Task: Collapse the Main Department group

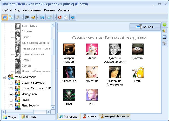Action: 4,77
